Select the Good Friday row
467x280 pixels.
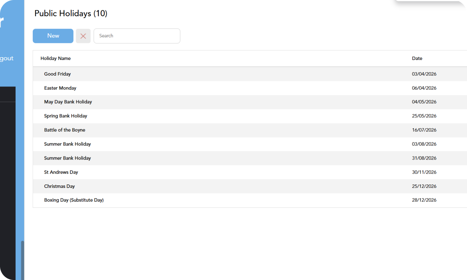point(250,74)
